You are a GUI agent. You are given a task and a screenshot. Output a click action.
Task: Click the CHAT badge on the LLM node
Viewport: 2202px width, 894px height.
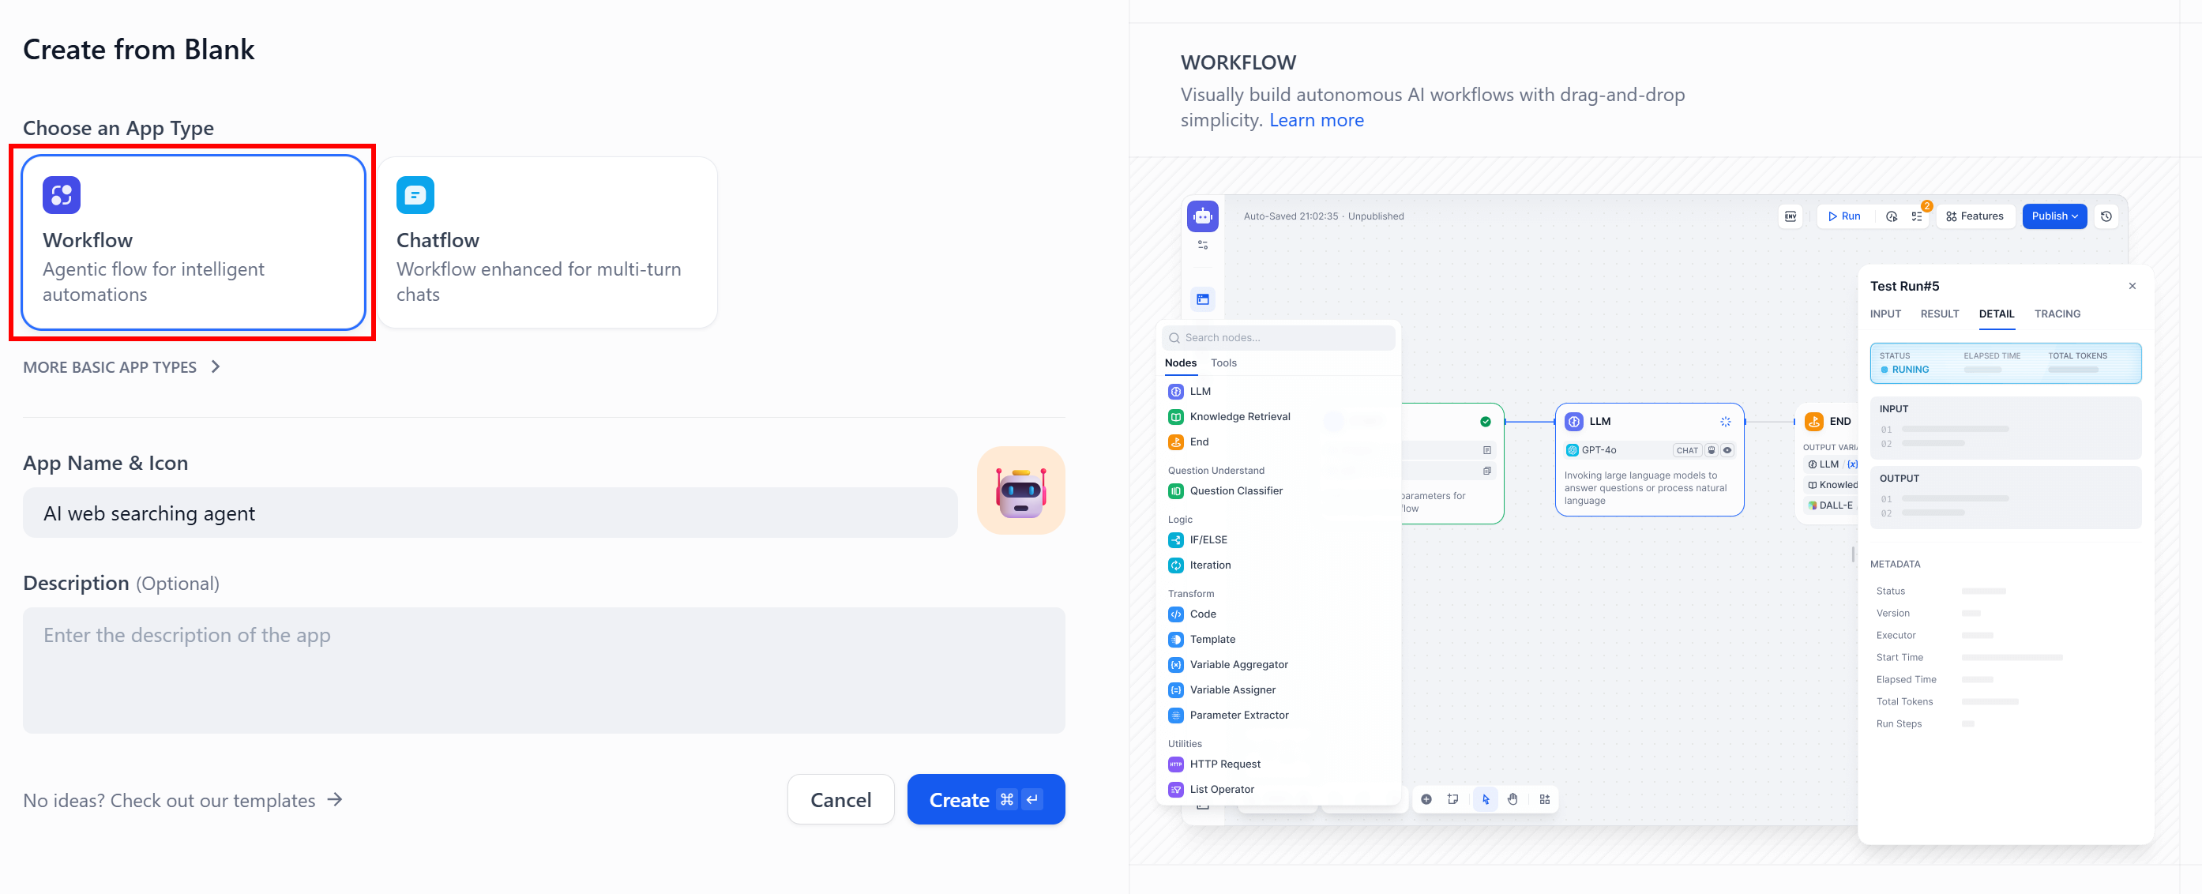coord(1686,450)
